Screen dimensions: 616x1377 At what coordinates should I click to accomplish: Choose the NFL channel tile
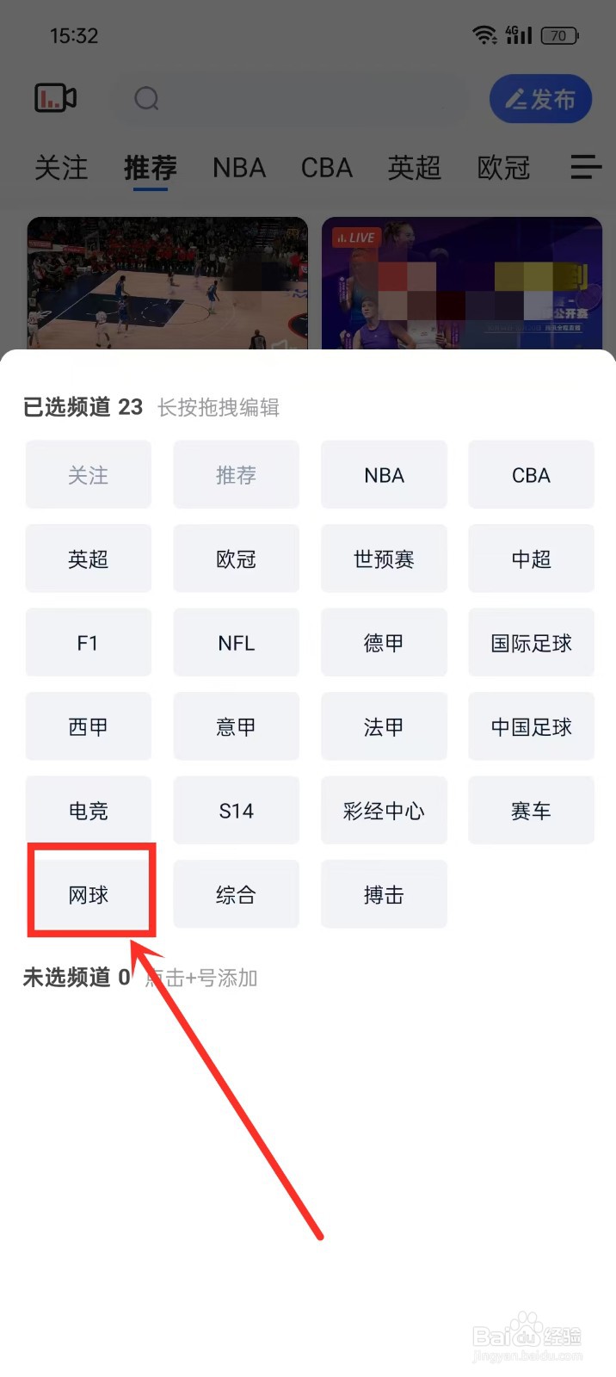(x=237, y=643)
